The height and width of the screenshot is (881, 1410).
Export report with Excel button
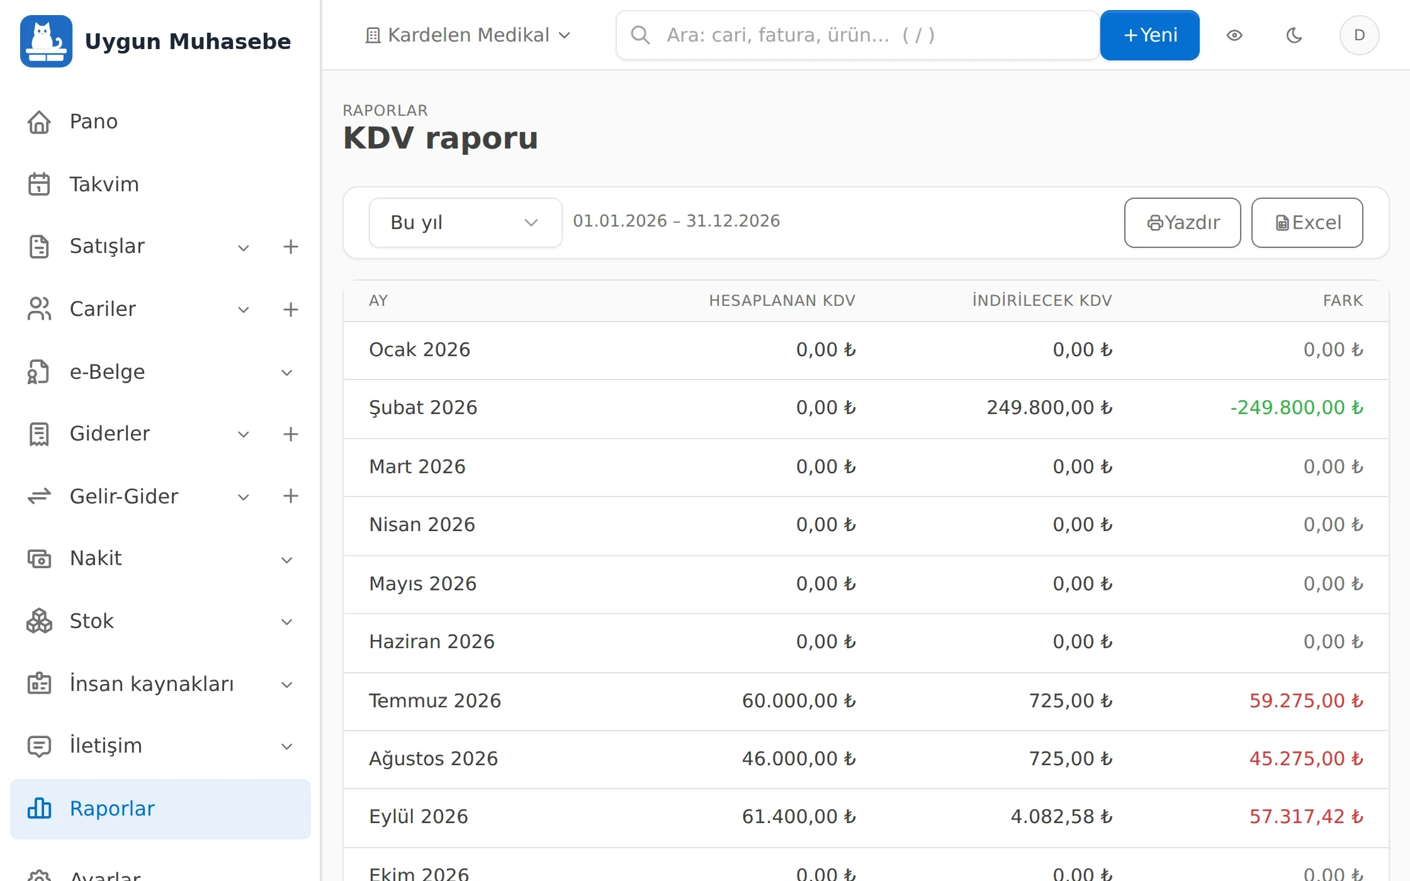1307,223
